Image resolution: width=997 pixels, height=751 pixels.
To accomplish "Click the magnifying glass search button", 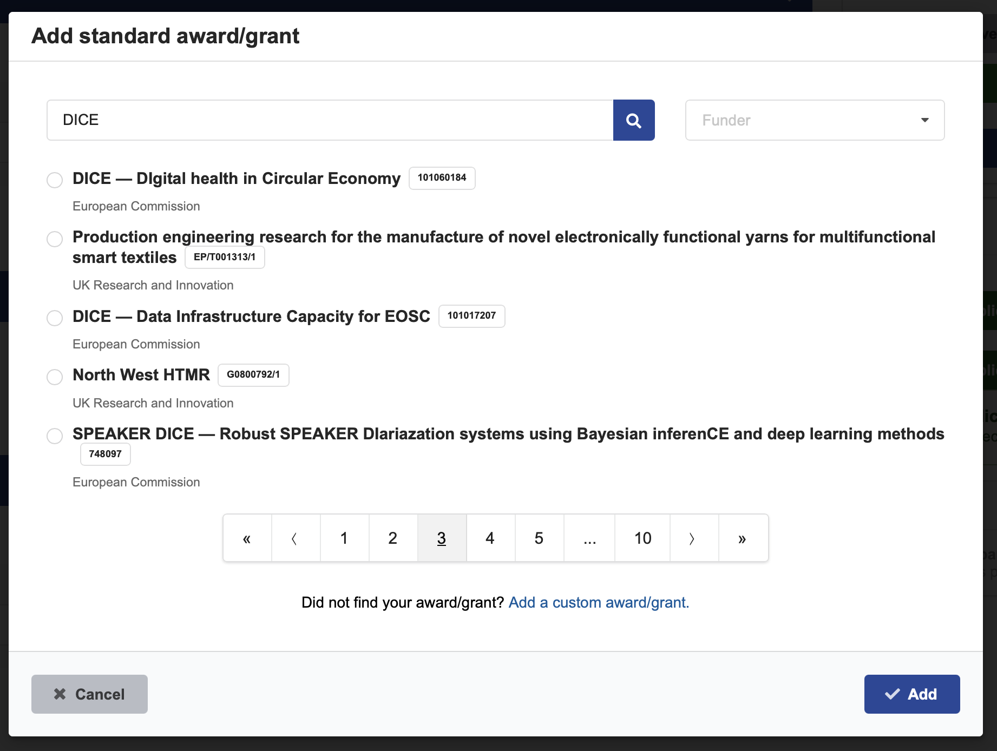I will [x=633, y=120].
